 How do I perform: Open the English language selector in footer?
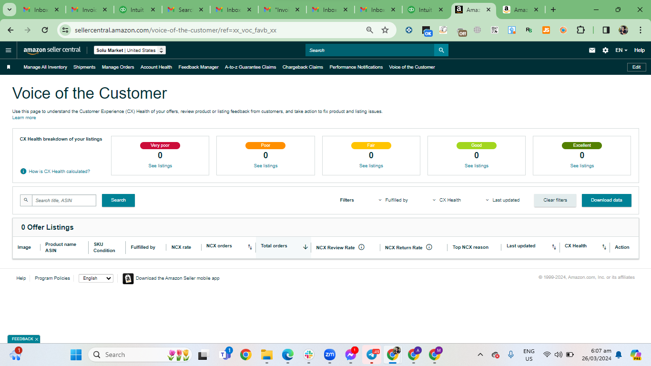(96, 278)
